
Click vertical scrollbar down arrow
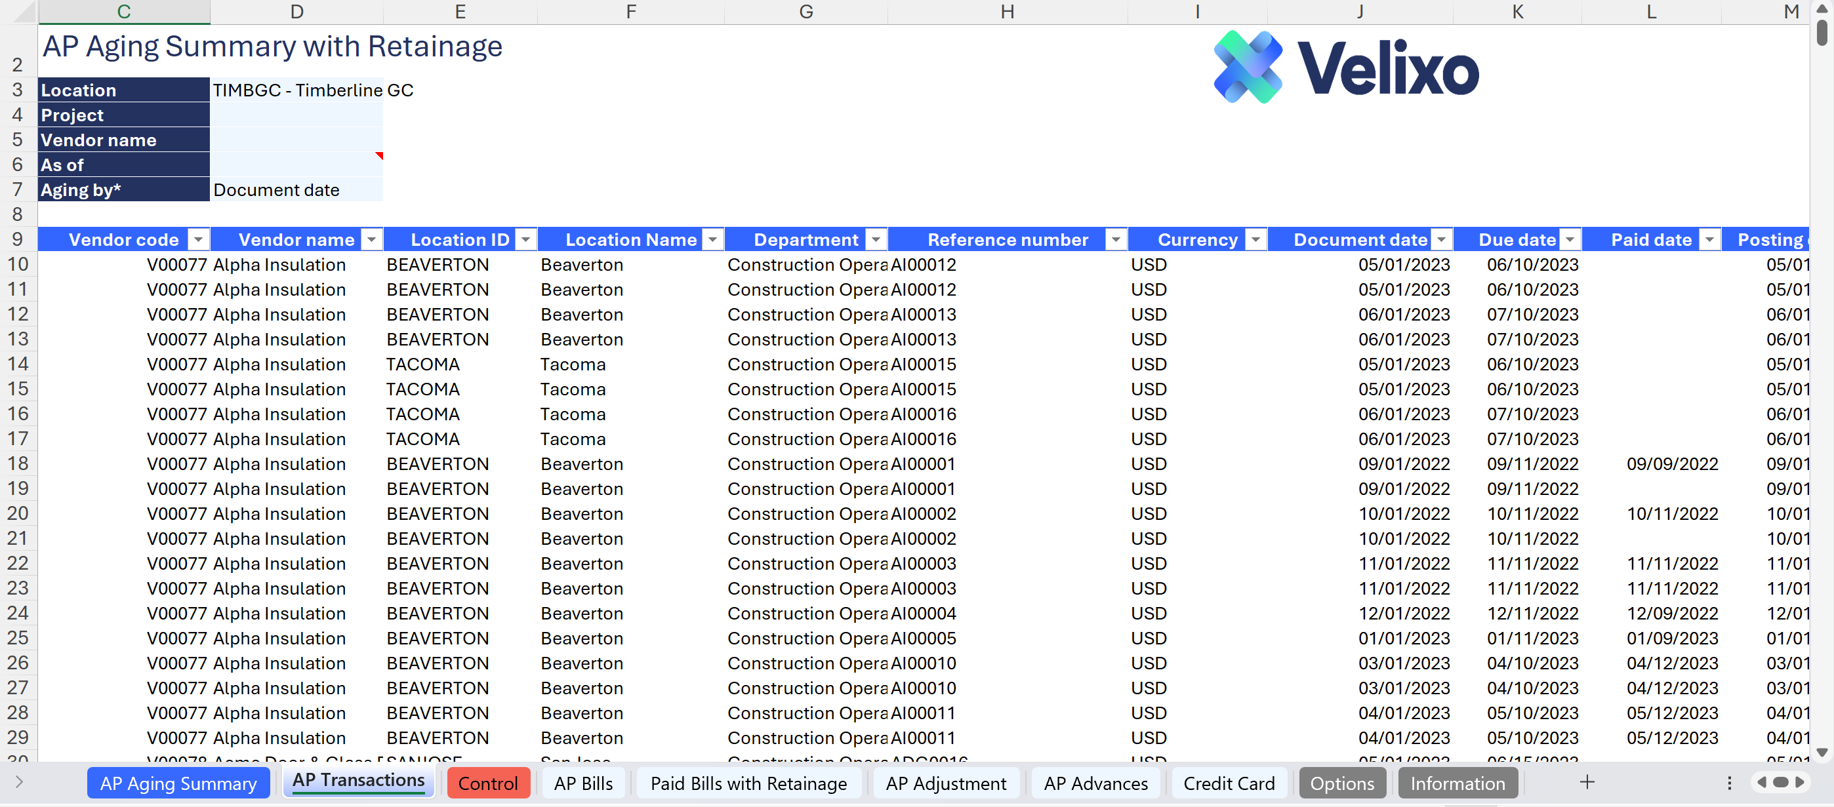pos(1822,752)
